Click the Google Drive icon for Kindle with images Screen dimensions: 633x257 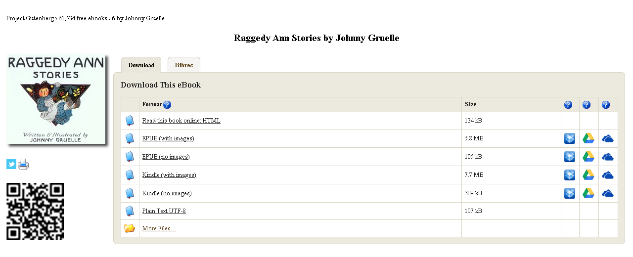pos(588,175)
